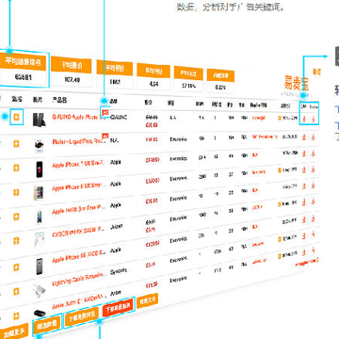Open CYBER WEEK SALE product link
The image size is (339, 339).
coord(78,233)
